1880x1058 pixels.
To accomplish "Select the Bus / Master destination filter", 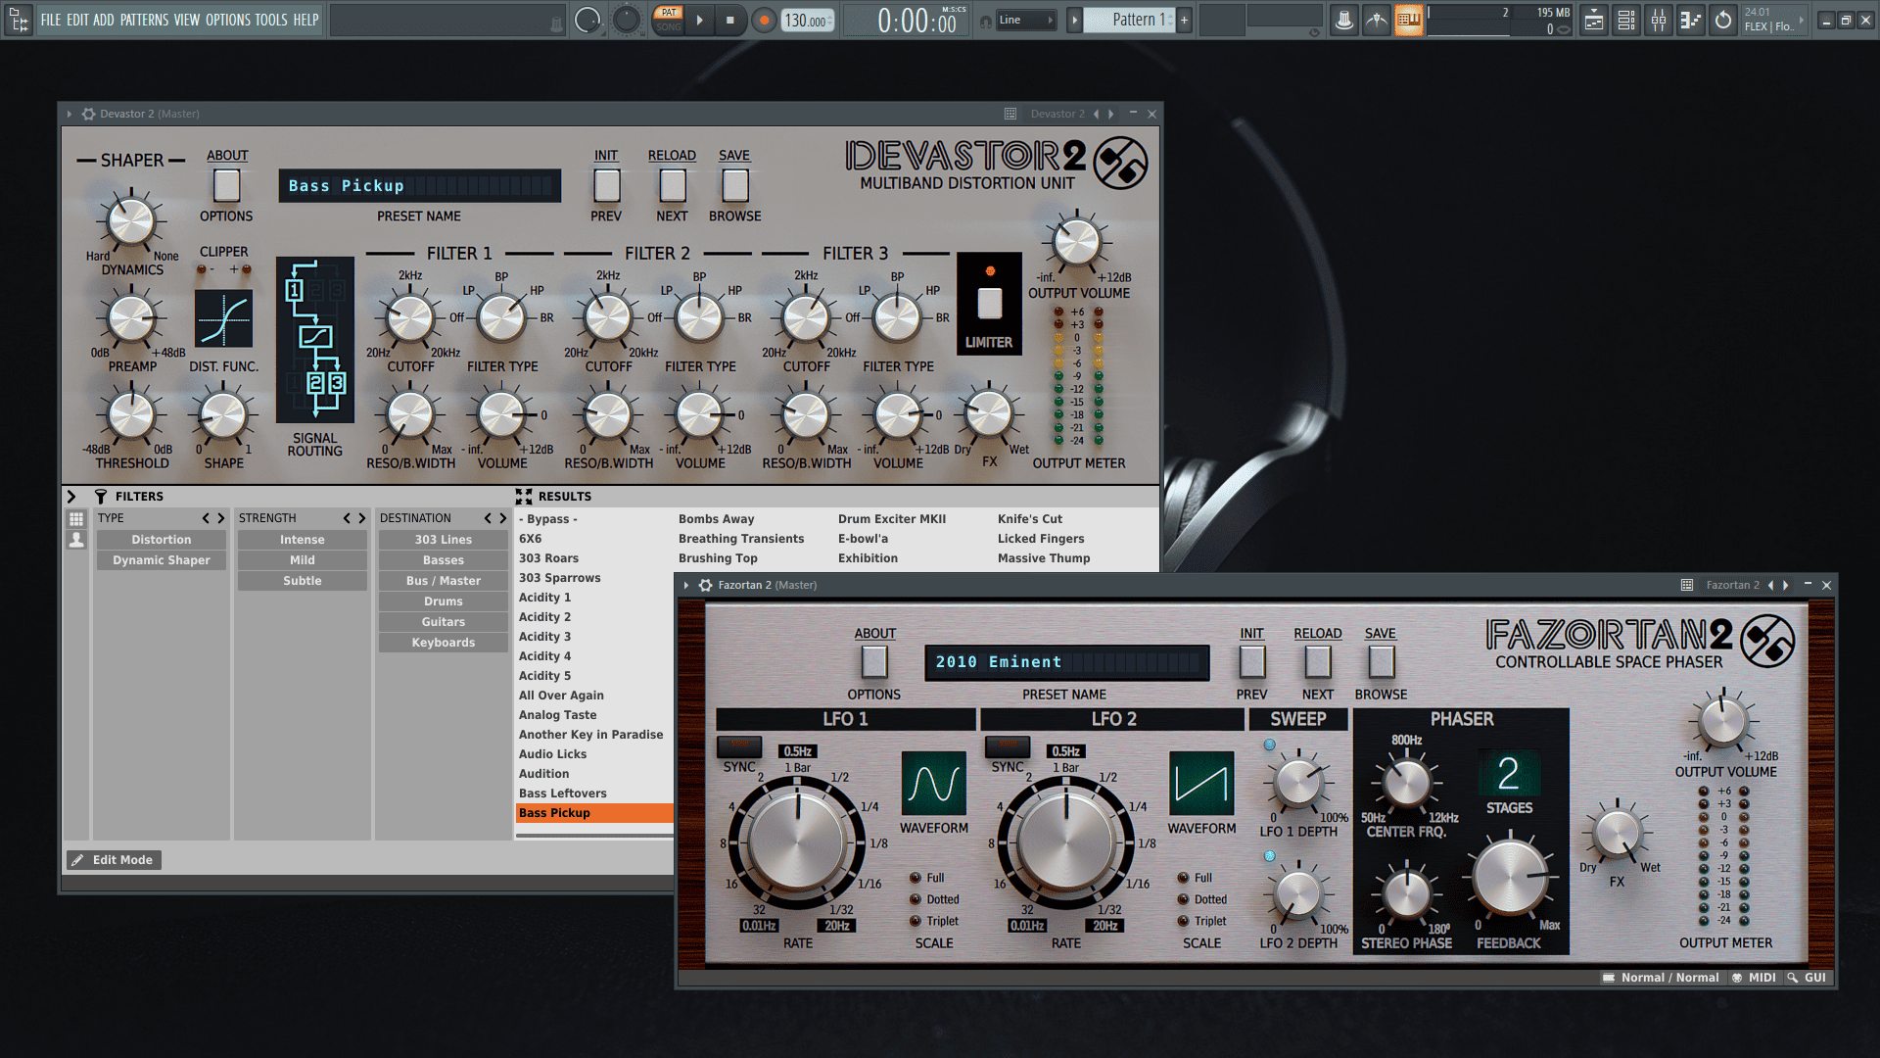I will (444, 581).
